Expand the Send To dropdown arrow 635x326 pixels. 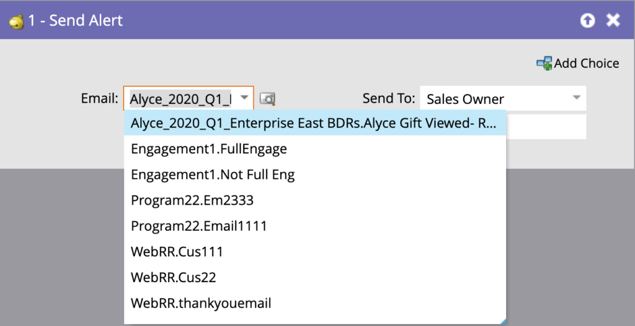[x=576, y=98]
